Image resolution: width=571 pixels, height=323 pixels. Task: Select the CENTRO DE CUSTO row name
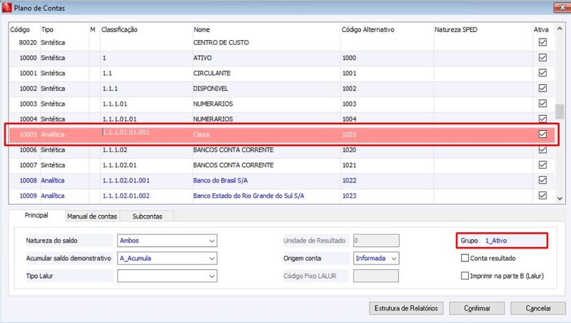coord(221,43)
